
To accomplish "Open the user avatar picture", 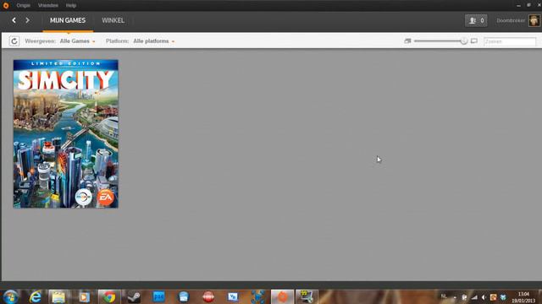I will point(534,20).
